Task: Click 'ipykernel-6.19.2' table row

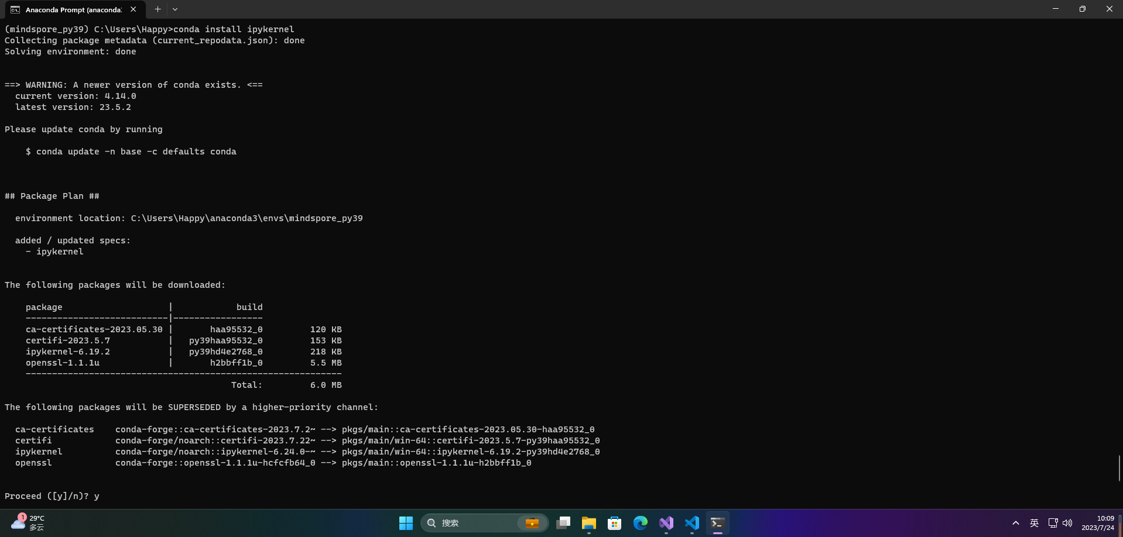Action: [x=184, y=352]
